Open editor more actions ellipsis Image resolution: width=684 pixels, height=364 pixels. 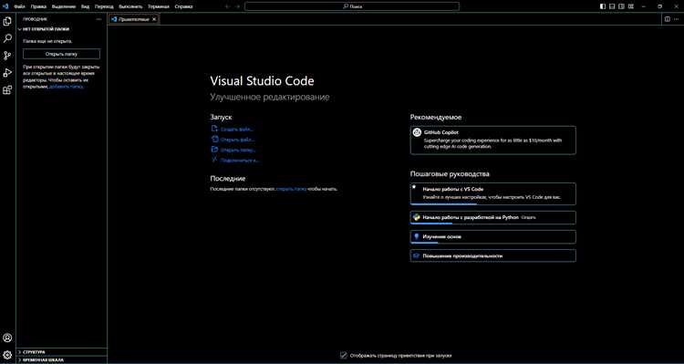coord(677,19)
